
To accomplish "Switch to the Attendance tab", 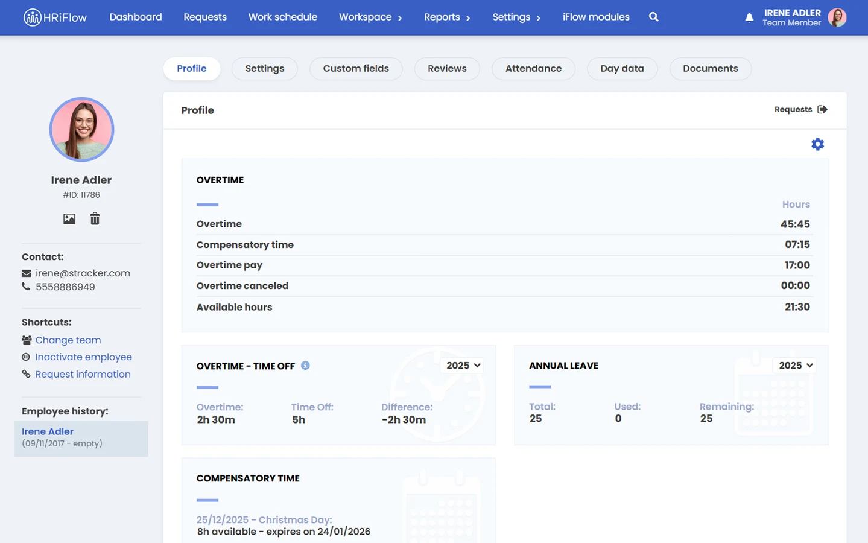I will (533, 69).
